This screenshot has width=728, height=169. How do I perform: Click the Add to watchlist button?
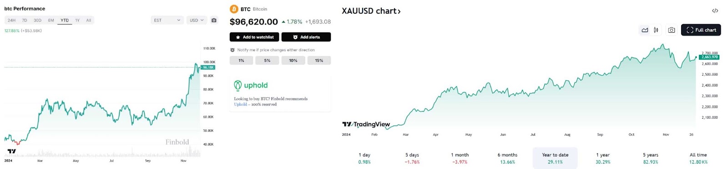(254, 37)
